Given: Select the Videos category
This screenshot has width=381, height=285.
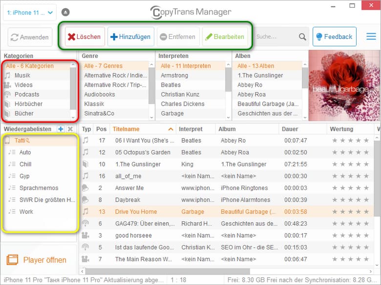Looking at the screenshot, I should coord(37,85).
